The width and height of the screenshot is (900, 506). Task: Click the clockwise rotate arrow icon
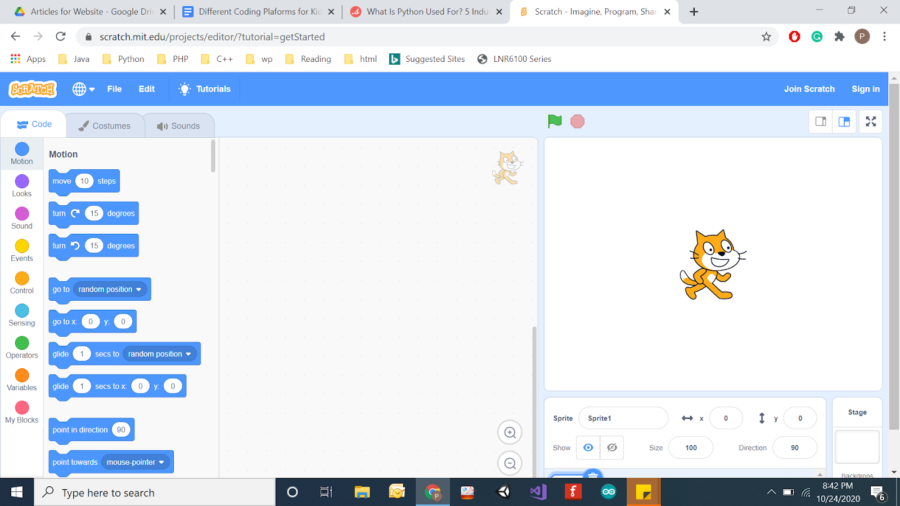click(x=75, y=213)
